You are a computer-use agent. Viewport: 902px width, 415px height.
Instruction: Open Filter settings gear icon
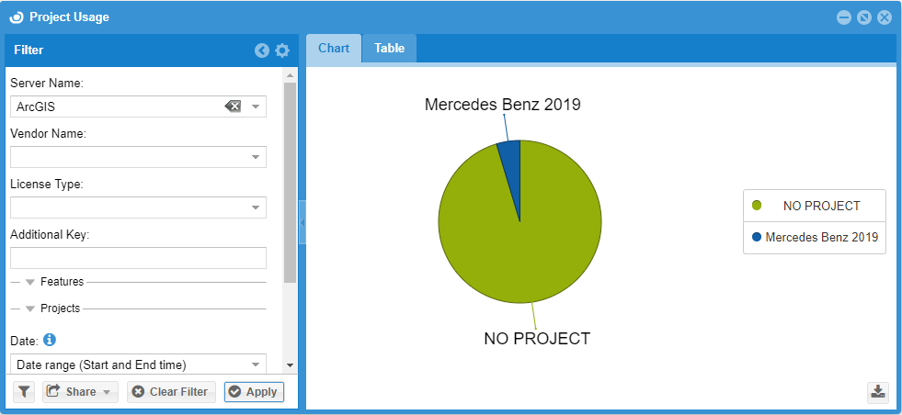tap(282, 50)
